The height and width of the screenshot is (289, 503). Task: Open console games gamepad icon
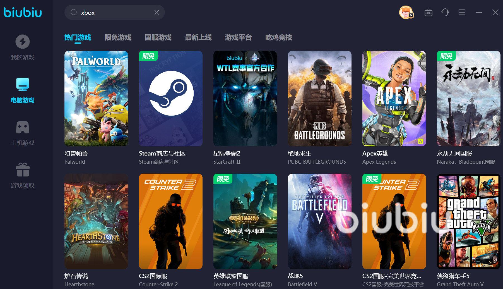tap(23, 127)
